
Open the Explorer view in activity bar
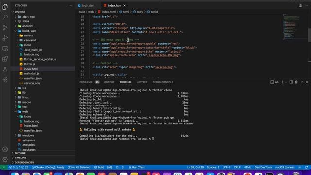tap(5, 7)
